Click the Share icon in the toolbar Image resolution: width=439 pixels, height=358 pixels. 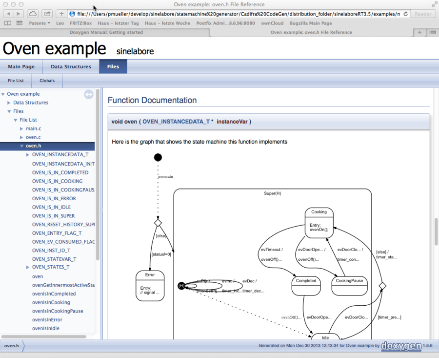47,14
